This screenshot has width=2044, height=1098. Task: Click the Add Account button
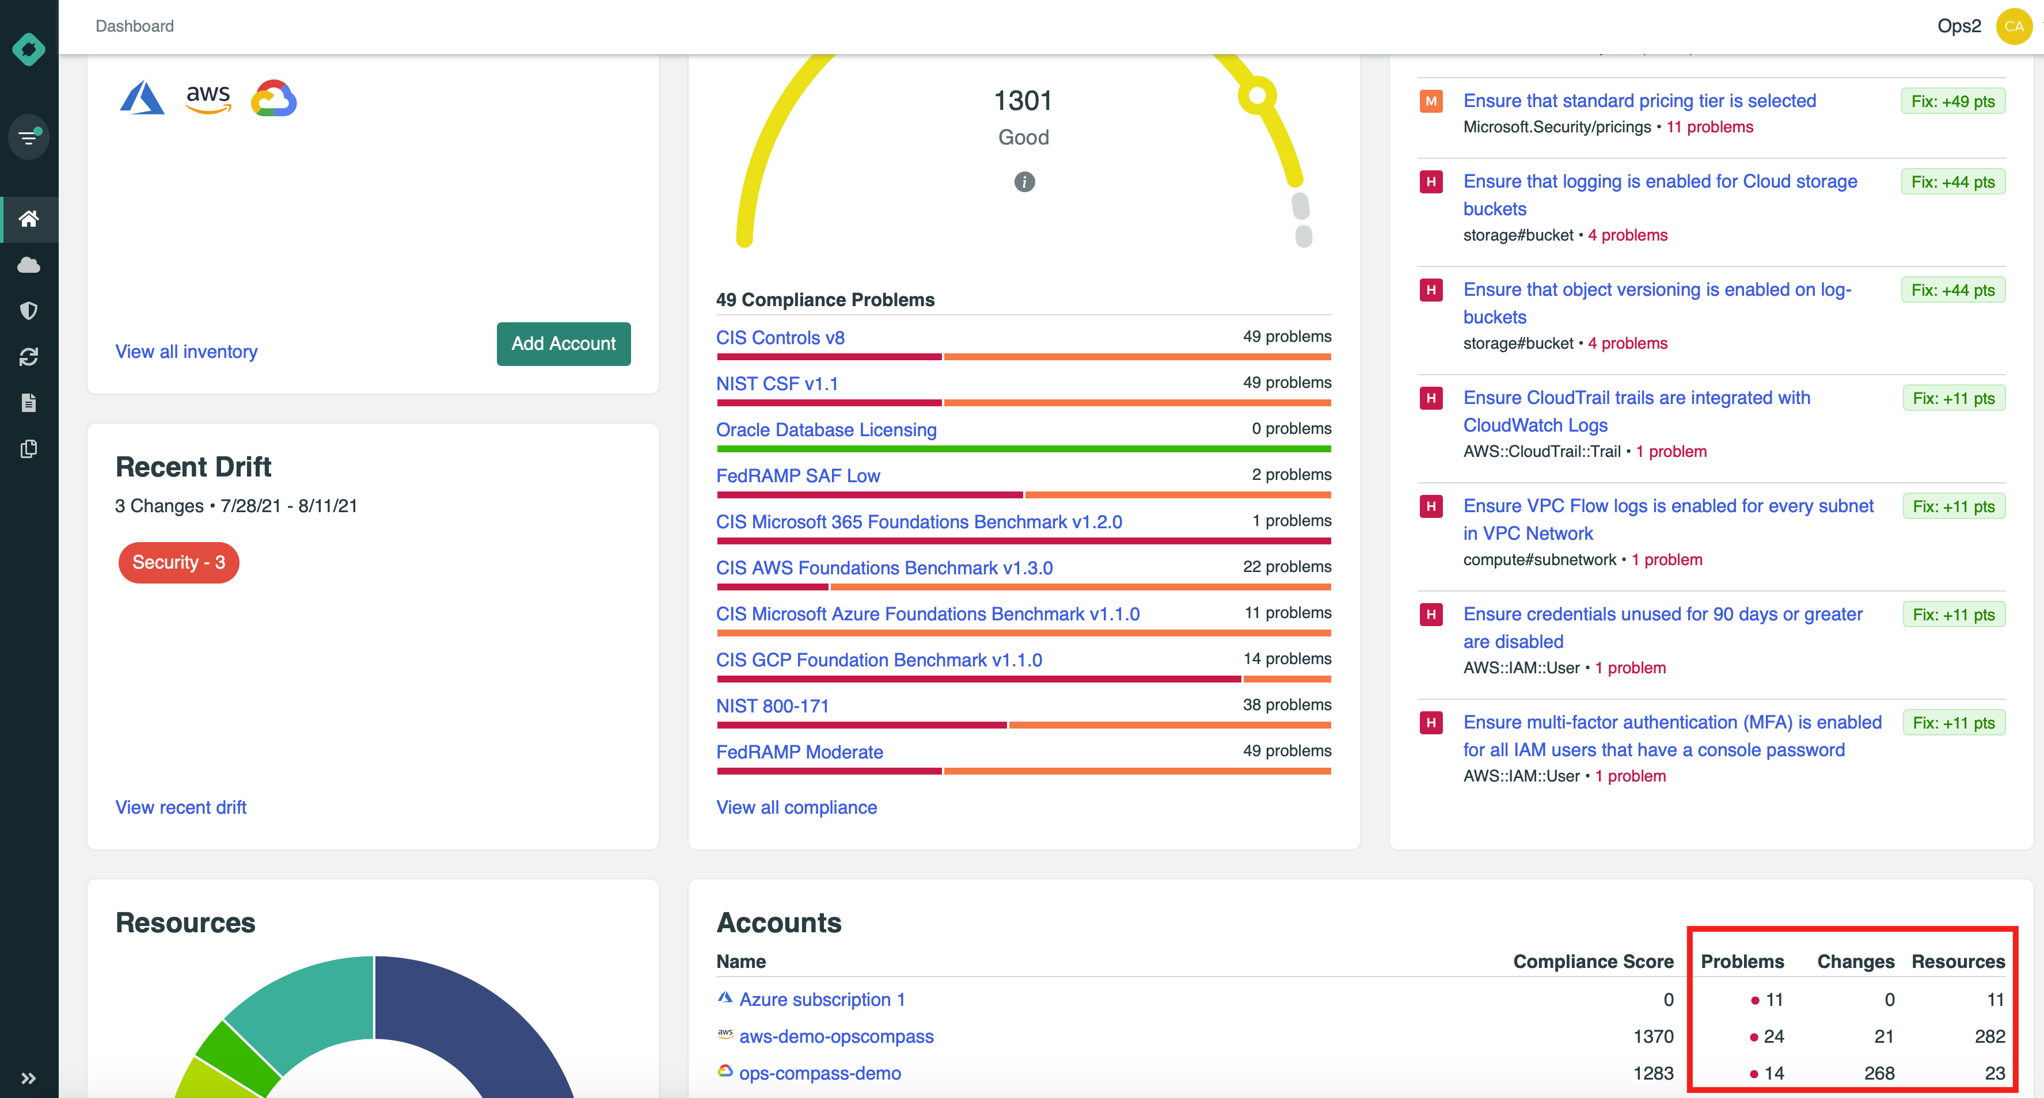point(563,344)
